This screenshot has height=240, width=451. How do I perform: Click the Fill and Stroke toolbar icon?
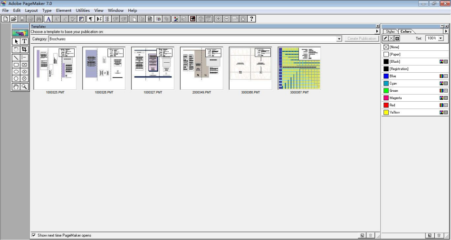point(81,19)
